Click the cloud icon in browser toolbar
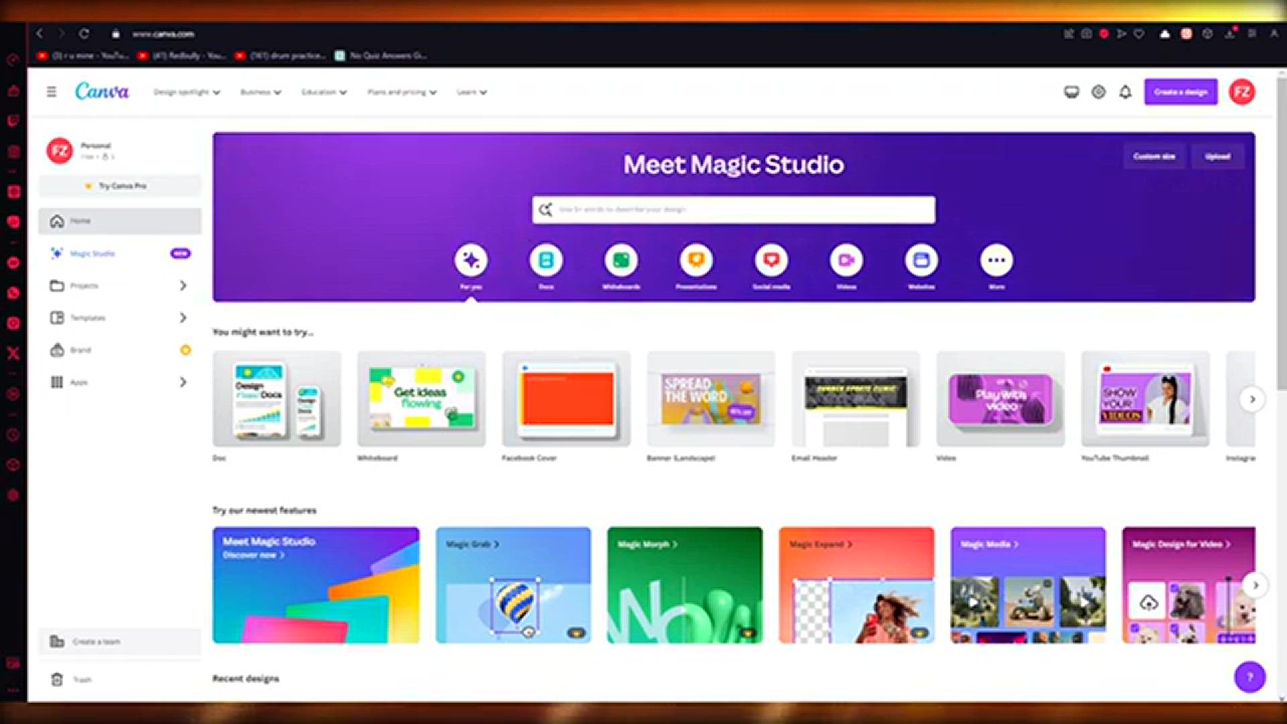Screen dimensions: 1287x724 pos(1165,34)
